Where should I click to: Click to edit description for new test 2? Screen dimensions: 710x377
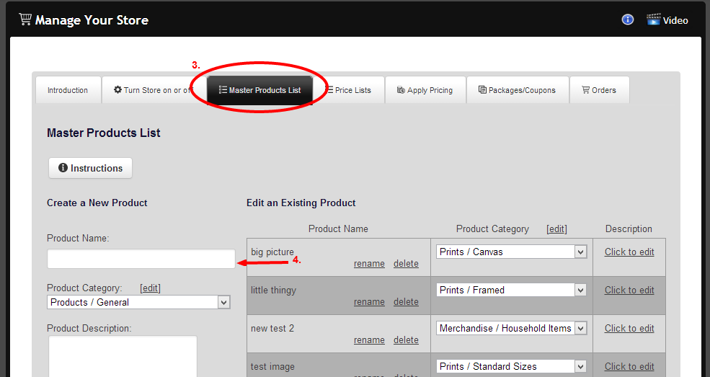(629, 328)
